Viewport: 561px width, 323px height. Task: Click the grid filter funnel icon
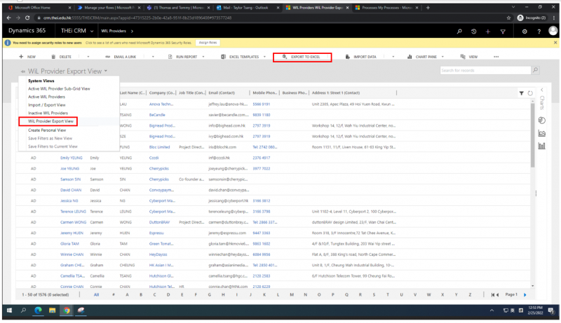pyautogui.click(x=521, y=93)
